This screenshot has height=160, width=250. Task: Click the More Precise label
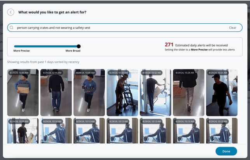(22, 51)
